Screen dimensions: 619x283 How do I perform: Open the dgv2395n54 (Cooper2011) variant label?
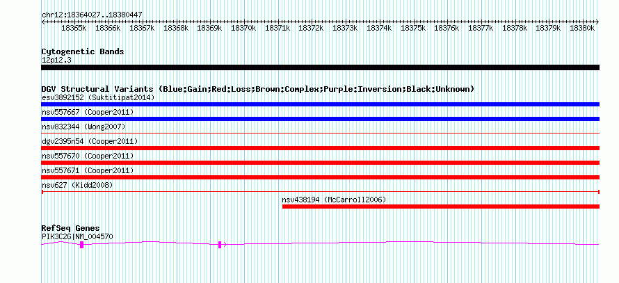pos(90,141)
